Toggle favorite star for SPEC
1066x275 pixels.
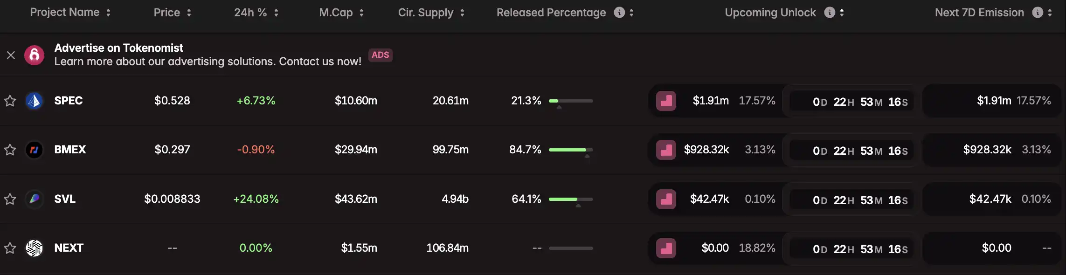tap(10, 101)
